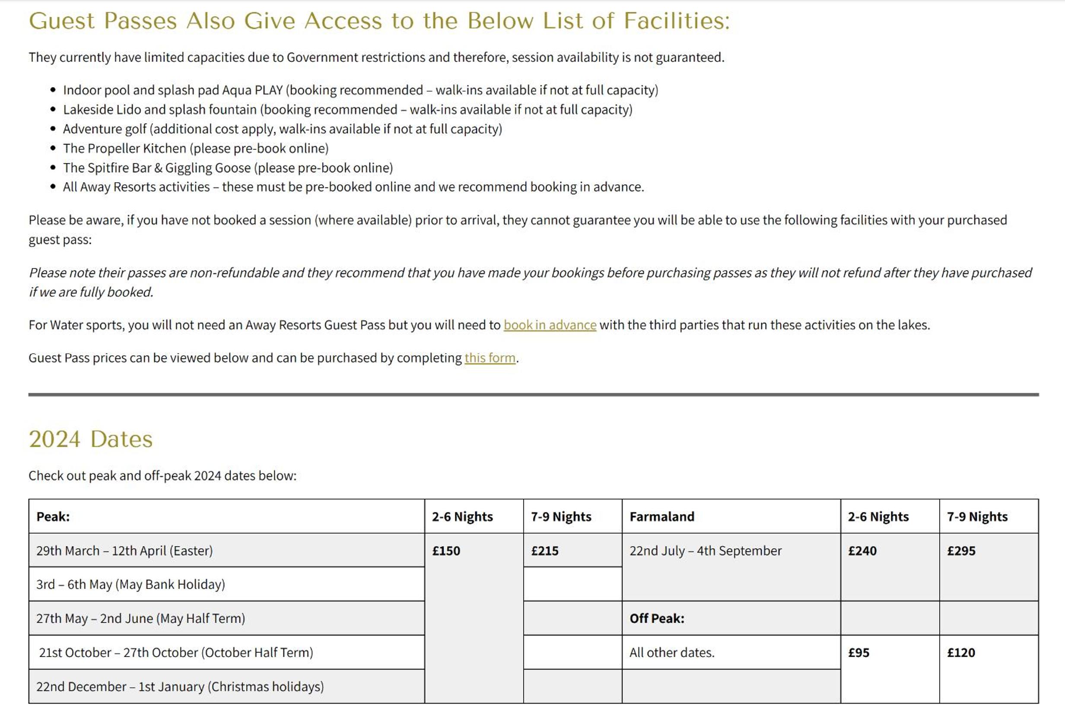1065x708 pixels.
Task: Select the 'Farmaland' header cell
Action: pos(731,516)
